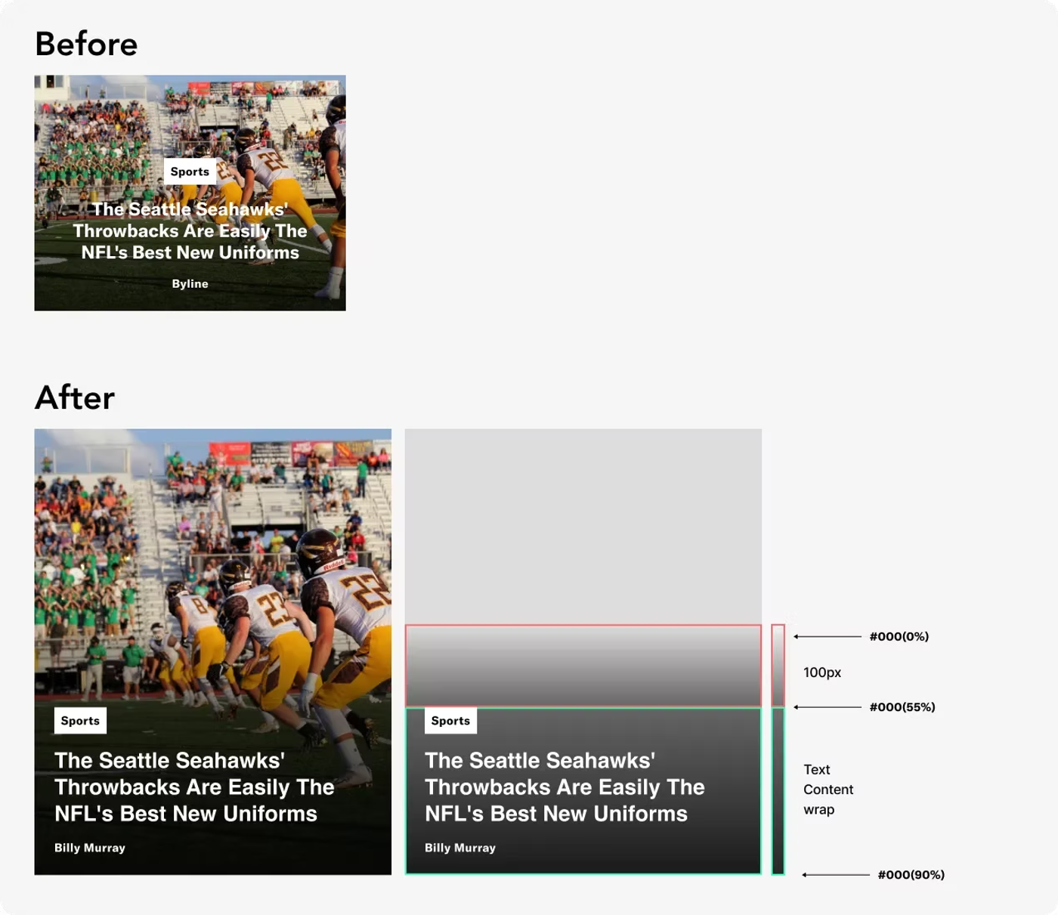Click Billy Murray on the After photo card

pyautogui.click(x=90, y=848)
